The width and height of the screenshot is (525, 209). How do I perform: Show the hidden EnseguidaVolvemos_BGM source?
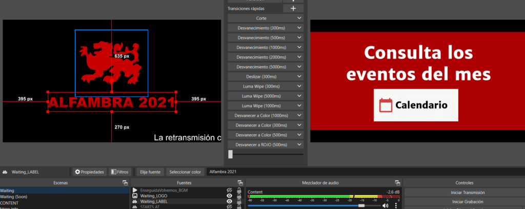click(x=230, y=190)
